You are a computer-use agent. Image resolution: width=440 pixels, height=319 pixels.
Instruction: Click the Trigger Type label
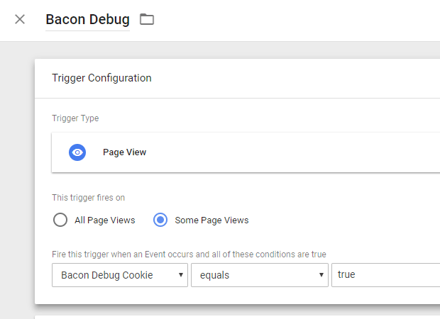tap(75, 118)
